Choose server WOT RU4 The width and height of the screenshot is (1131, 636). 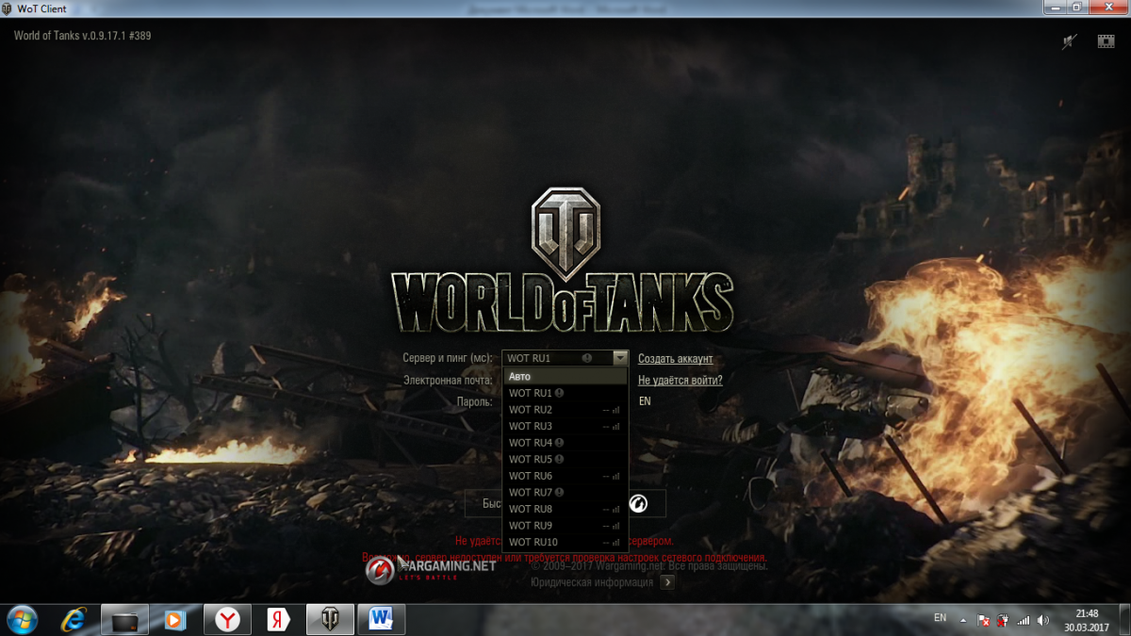tap(565, 443)
